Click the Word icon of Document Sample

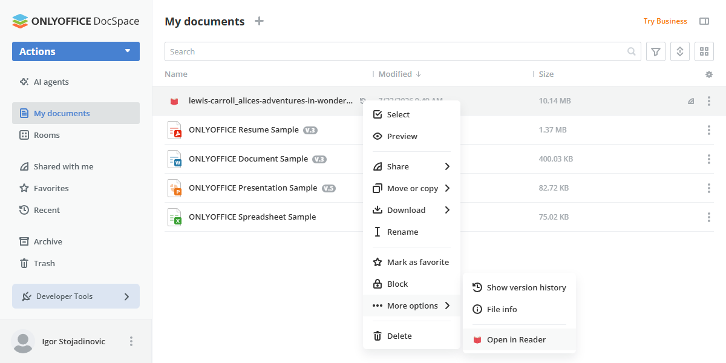(174, 159)
